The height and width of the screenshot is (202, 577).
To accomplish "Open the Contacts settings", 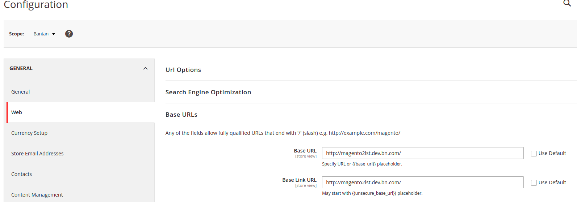I will [x=22, y=174].
